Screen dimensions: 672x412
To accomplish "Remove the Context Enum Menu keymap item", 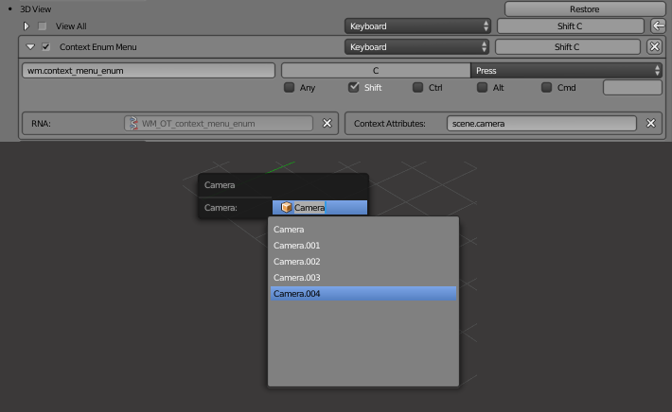I will click(654, 46).
